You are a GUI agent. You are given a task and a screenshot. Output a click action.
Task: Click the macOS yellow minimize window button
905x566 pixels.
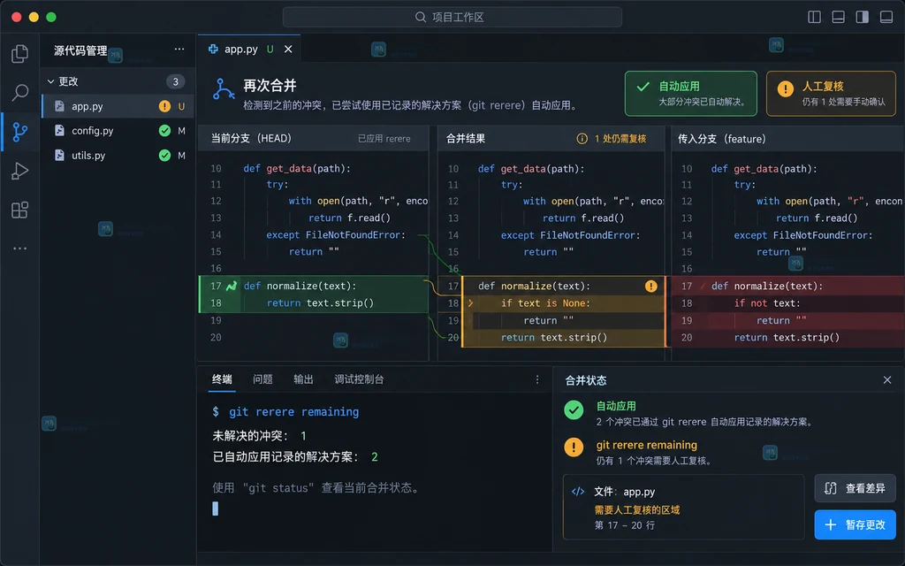34,17
